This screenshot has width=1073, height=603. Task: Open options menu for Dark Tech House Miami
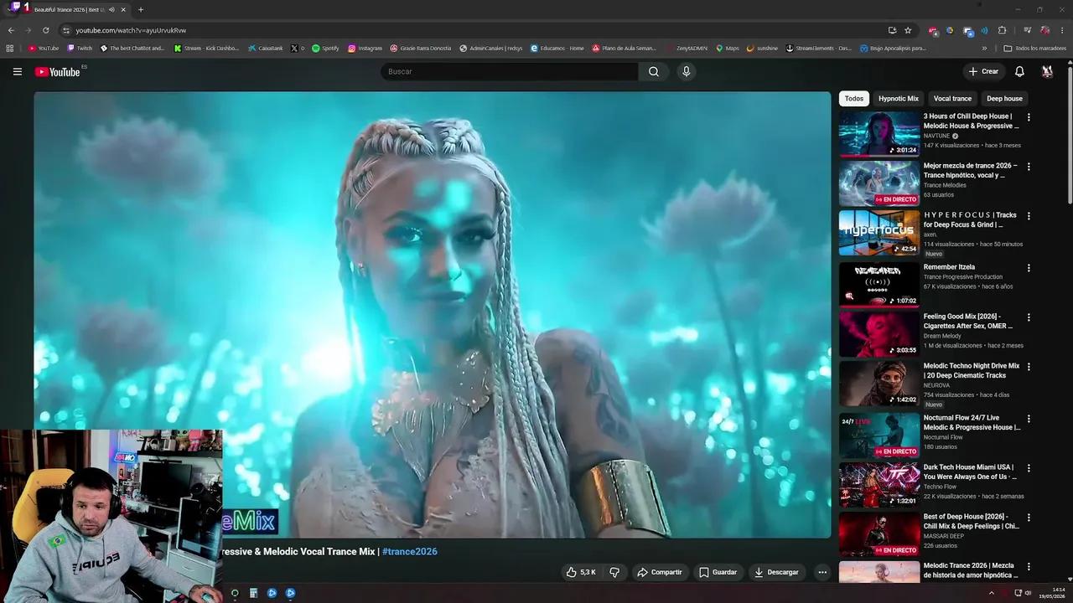pos(1029,468)
